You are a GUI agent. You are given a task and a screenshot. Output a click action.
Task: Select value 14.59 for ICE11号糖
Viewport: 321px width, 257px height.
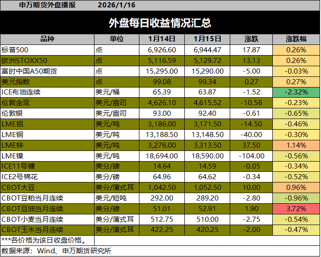click(x=207, y=166)
